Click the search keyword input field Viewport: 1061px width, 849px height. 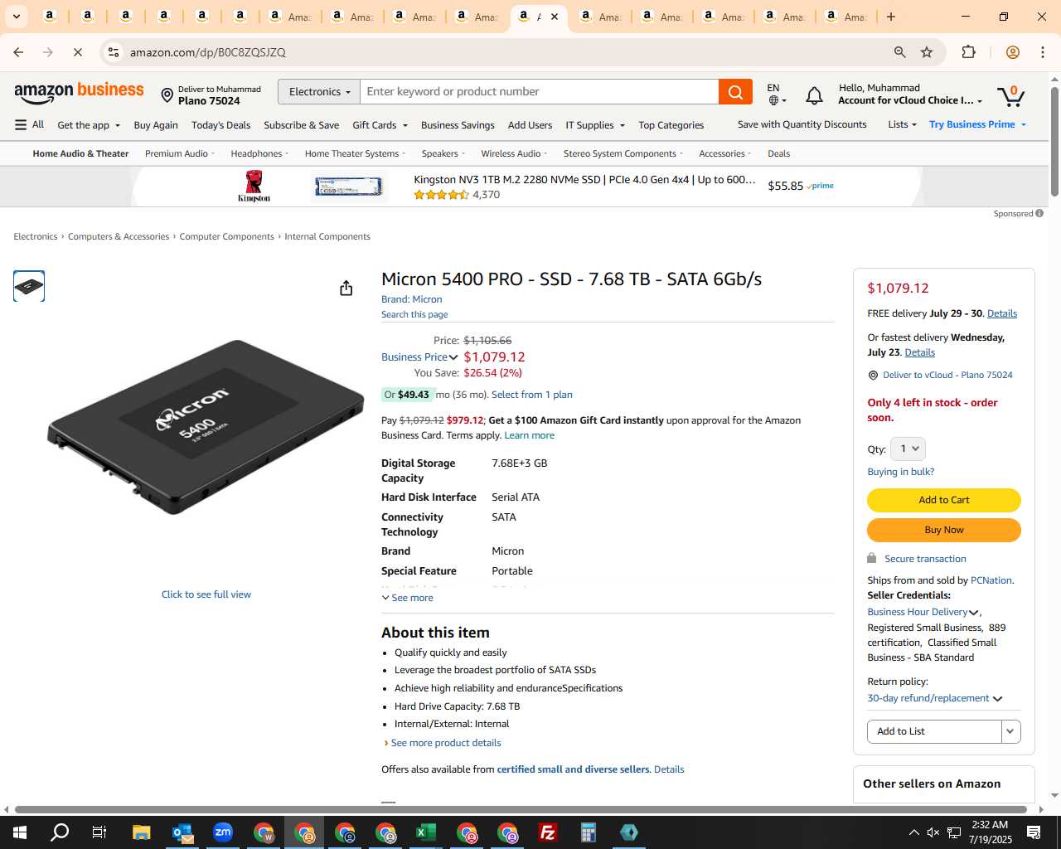click(540, 92)
